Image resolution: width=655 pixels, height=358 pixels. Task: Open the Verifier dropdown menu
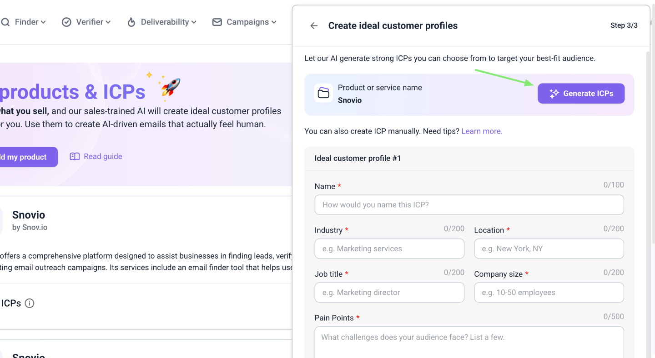(x=86, y=22)
